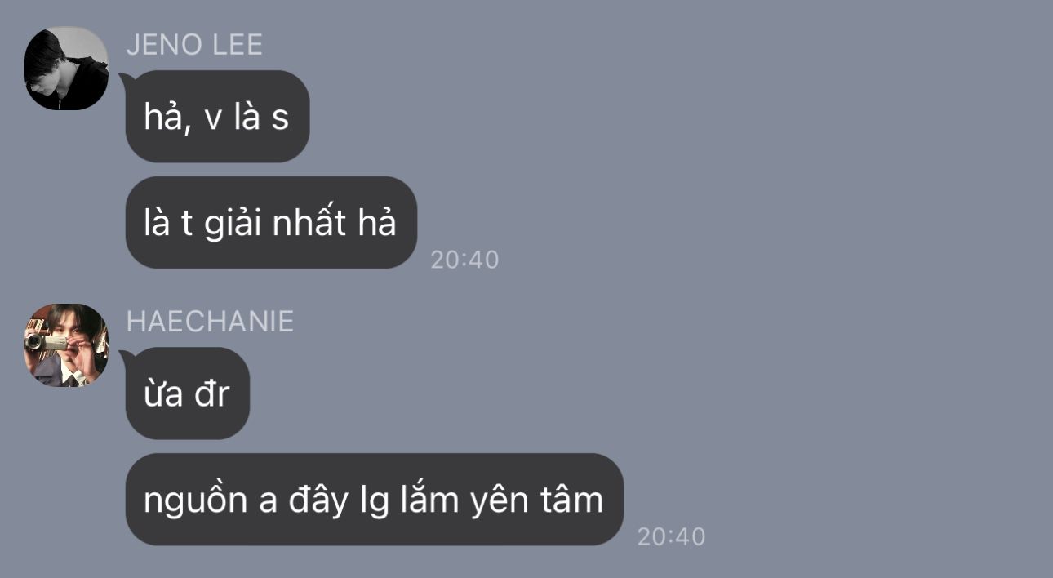
Task: Select the message "là t giải nhất hả"
Action: coord(271,222)
